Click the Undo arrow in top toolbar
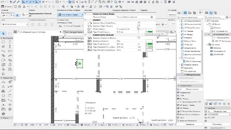231x130 pixels. [3, 2]
